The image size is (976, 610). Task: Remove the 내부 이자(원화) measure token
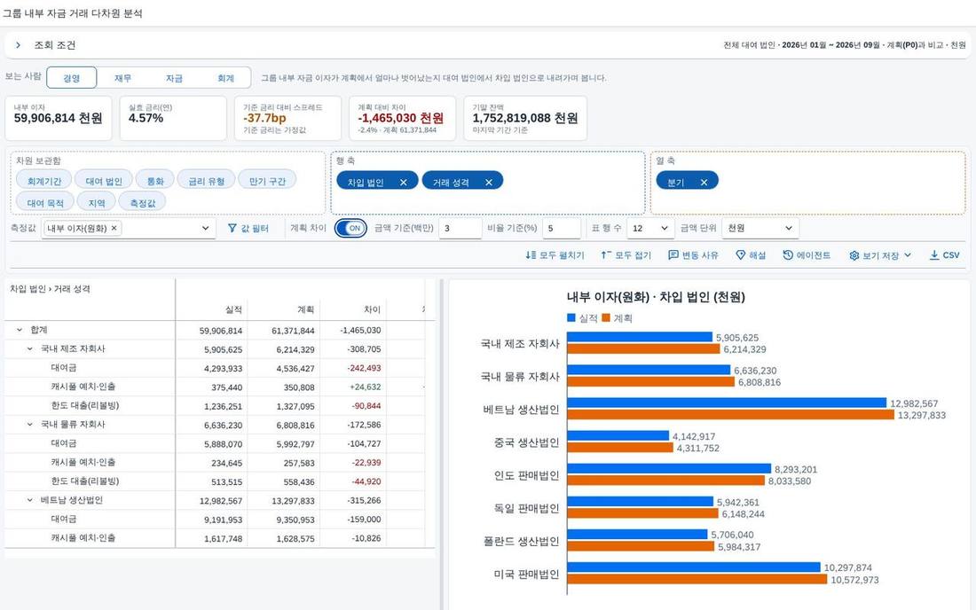pyautogui.click(x=114, y=228)
